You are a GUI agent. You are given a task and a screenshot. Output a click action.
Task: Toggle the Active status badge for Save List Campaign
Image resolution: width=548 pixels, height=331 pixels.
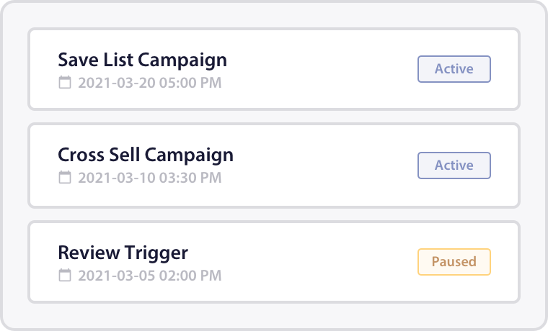coord(454,69)
